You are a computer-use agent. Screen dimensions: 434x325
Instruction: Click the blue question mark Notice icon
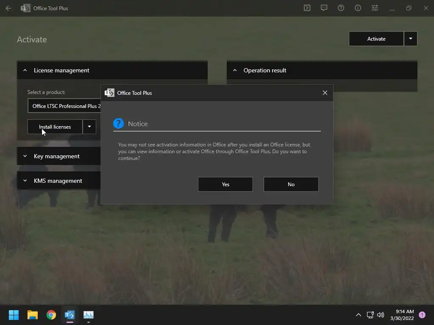[x=119, y=124]
